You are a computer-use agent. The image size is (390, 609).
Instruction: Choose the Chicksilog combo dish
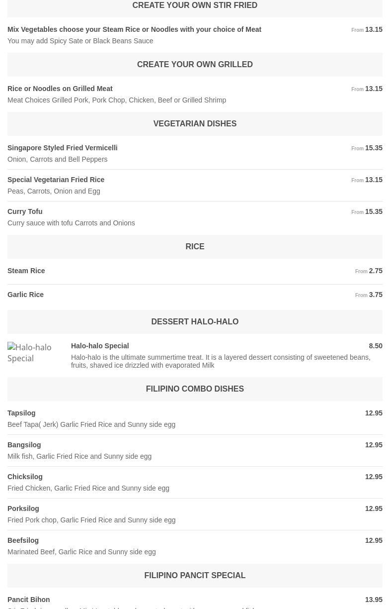25,477
